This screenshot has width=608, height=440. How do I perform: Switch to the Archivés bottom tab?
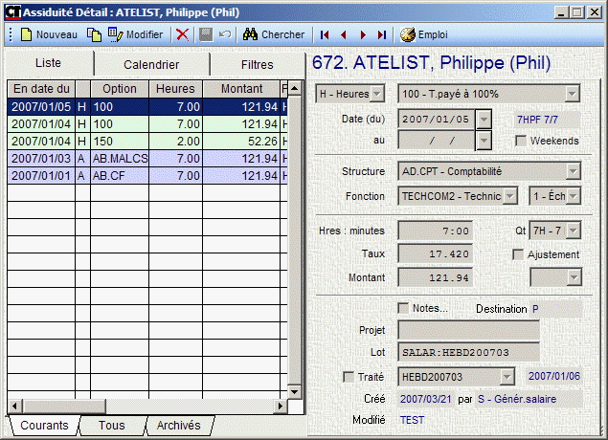tap(178, 426)
